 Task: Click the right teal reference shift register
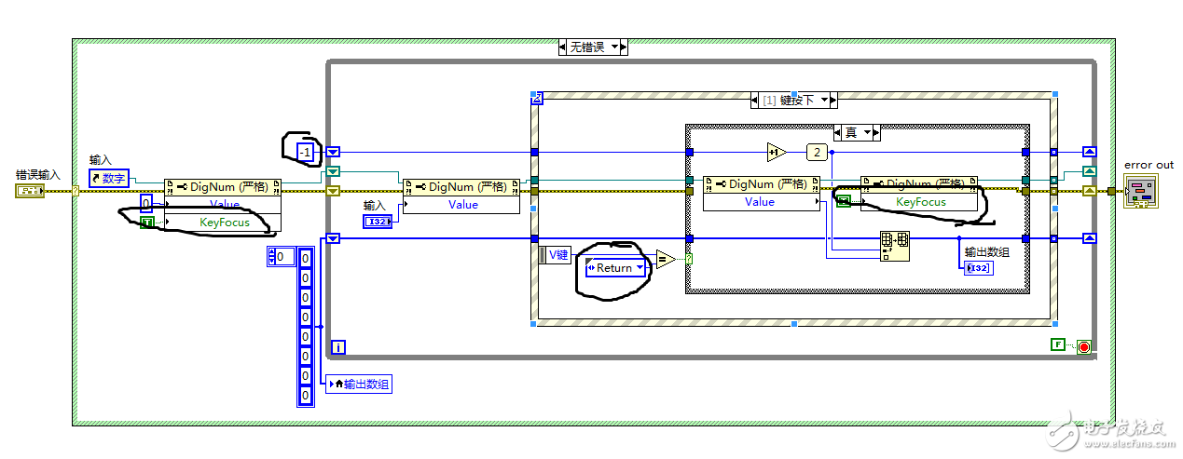pyautogui.click(x=1088, y=171)
